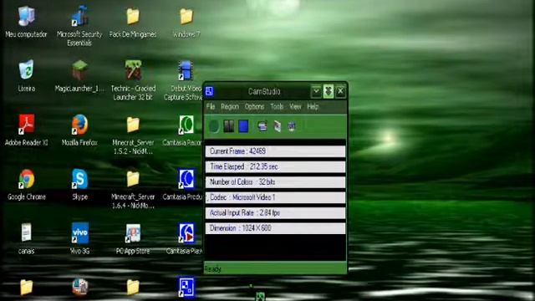Click Actual Input Rate 2.84 fps line
This screenshot has height=301, width=535.
point(275,213)
